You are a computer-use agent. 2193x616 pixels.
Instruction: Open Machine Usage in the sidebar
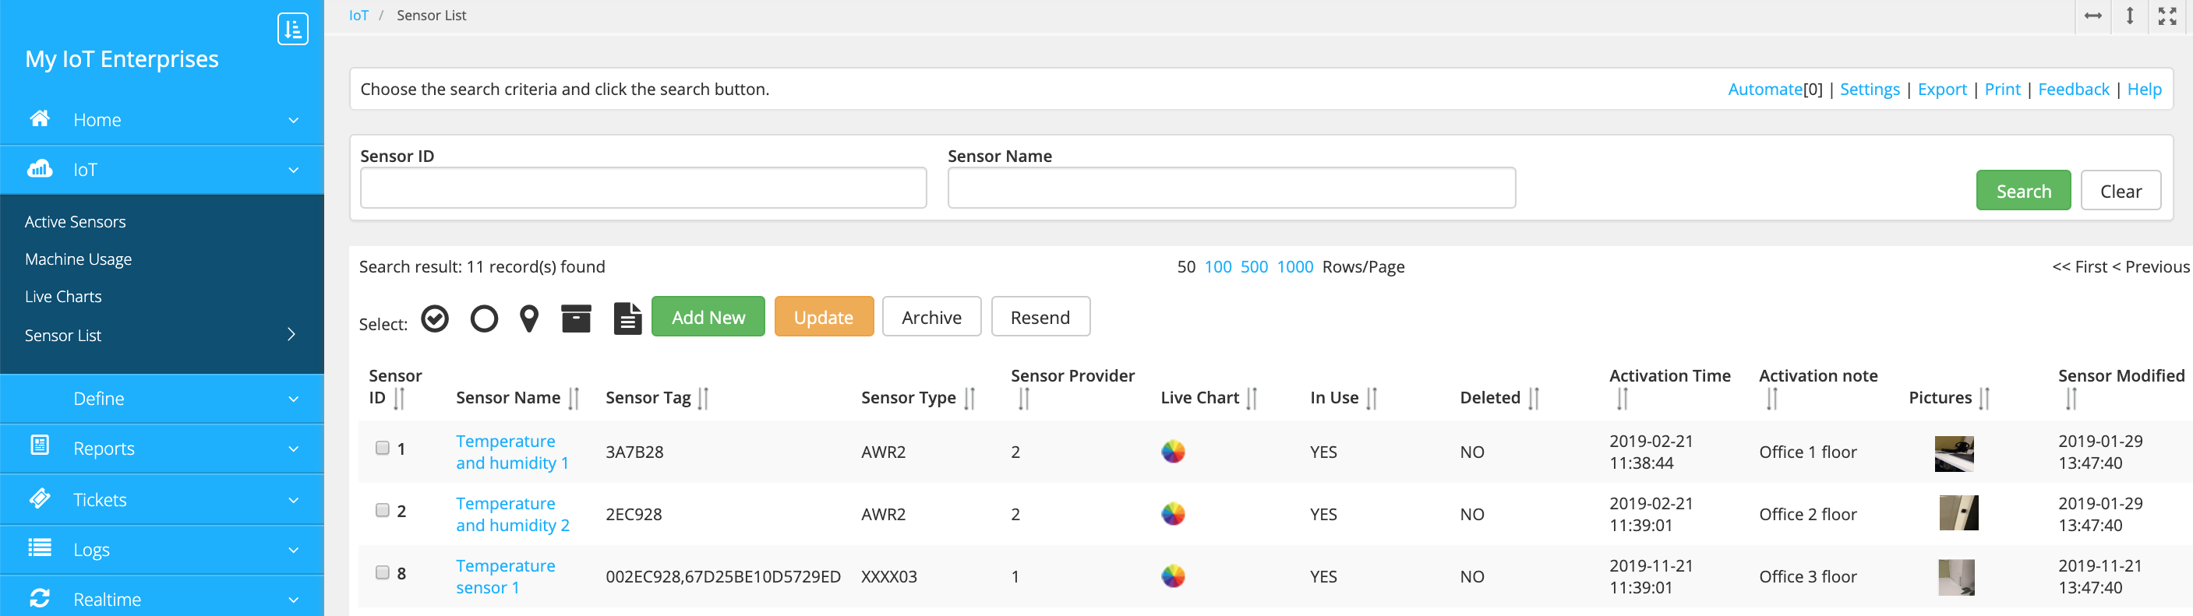(x=78, y=259)
